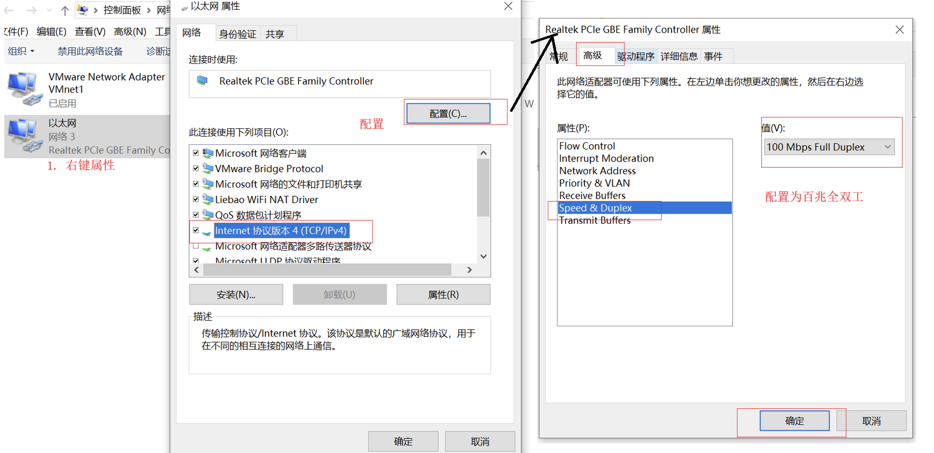The width and height of the screenshot is (934, 453).
Task: Expand the 组织 dropdown menu
Action: coord(21,51)
